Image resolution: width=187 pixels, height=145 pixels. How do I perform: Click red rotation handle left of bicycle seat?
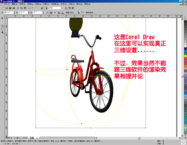point(67,69)
